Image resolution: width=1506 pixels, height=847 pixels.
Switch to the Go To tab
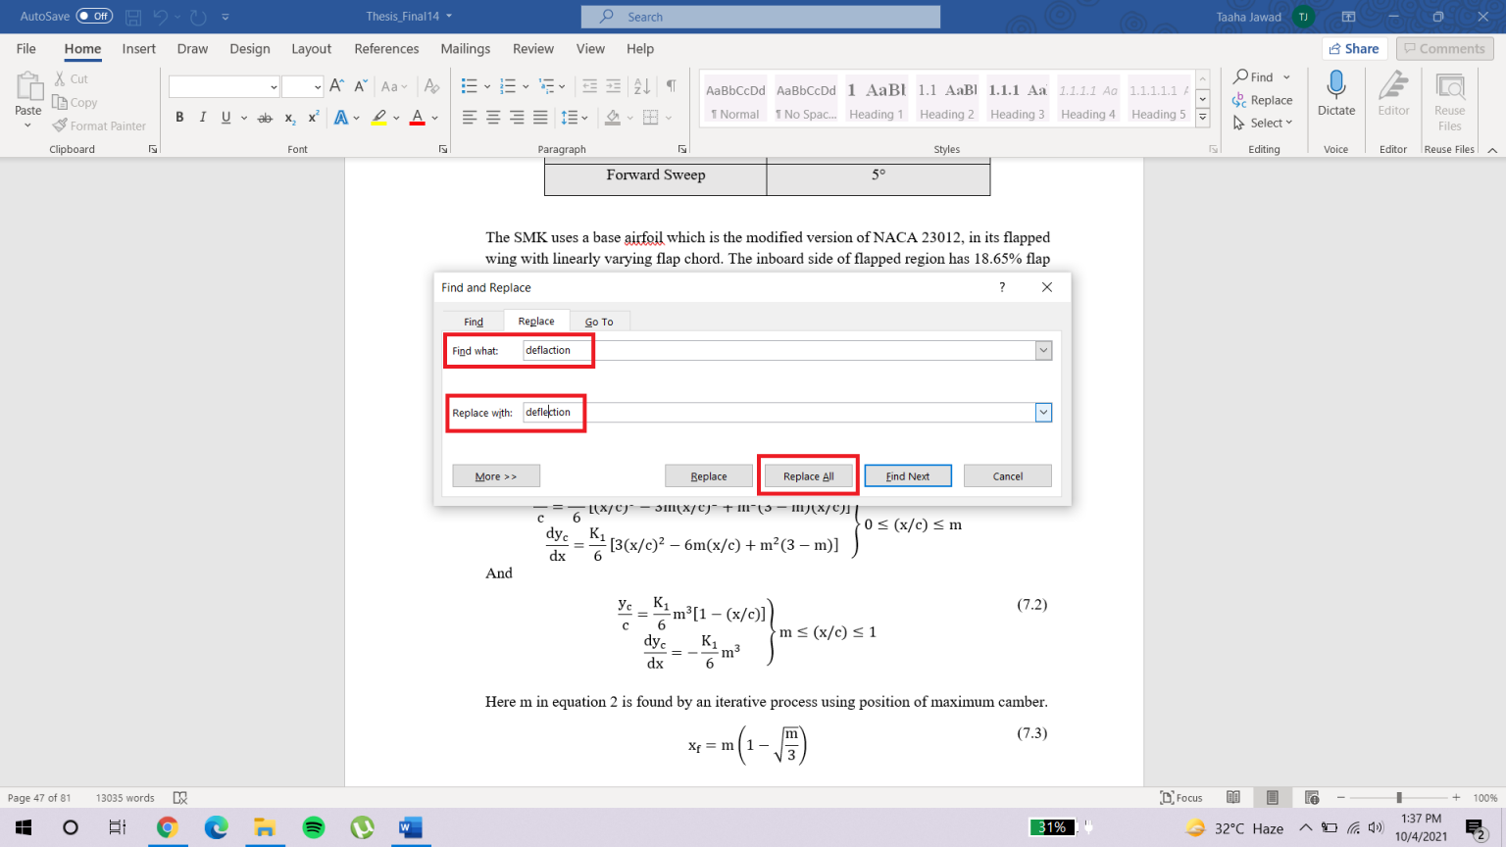599,321
